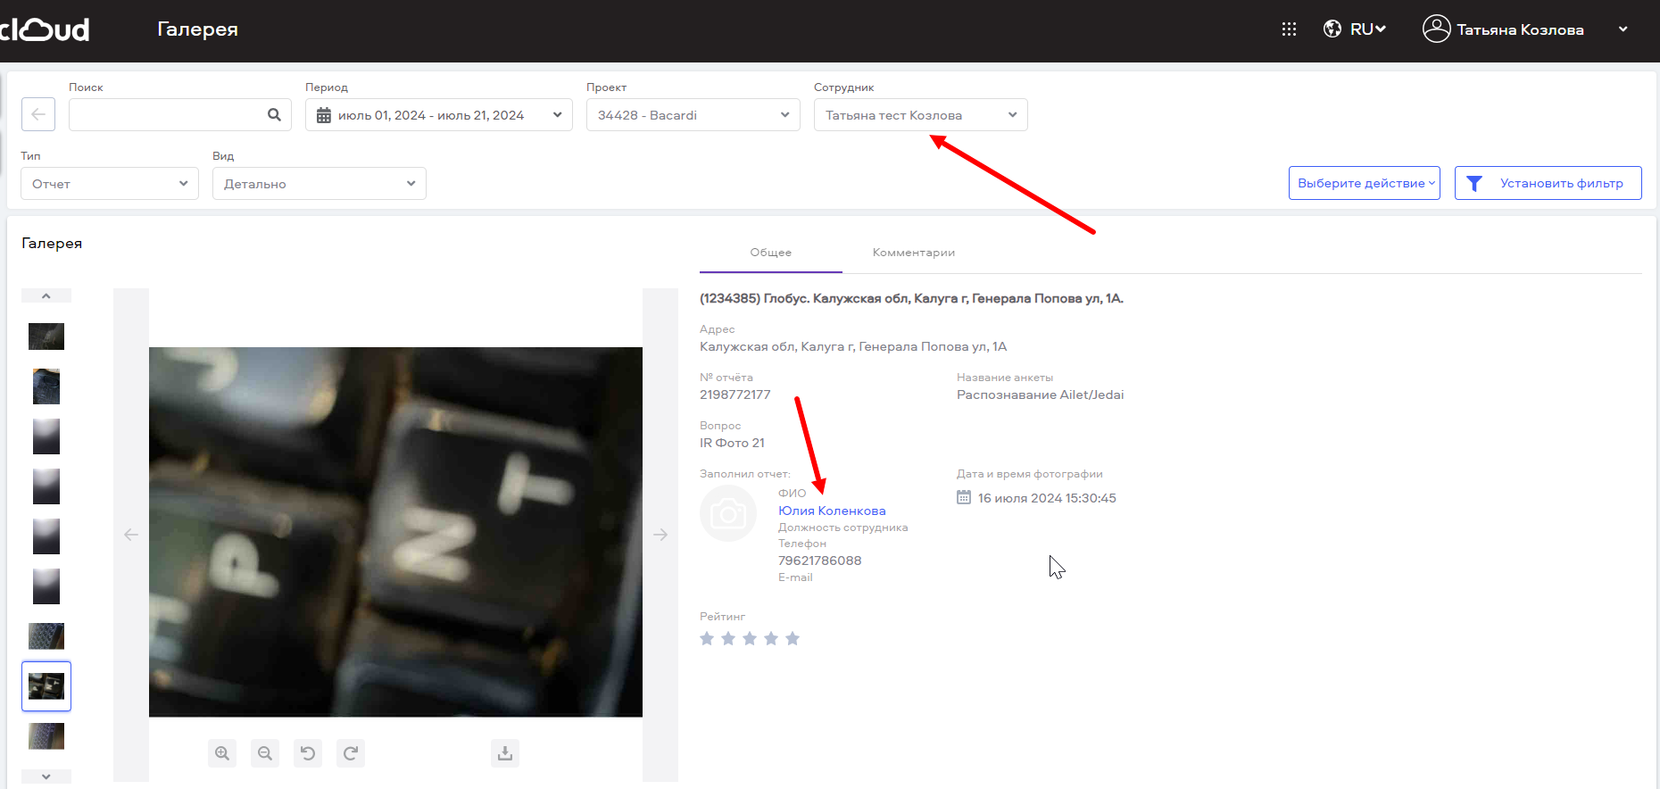Click the back arrow button near search

tap(38, 114)
